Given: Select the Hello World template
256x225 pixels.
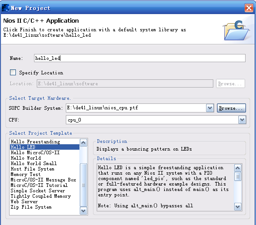Looking at the screenshot, I should click(44, 158).
